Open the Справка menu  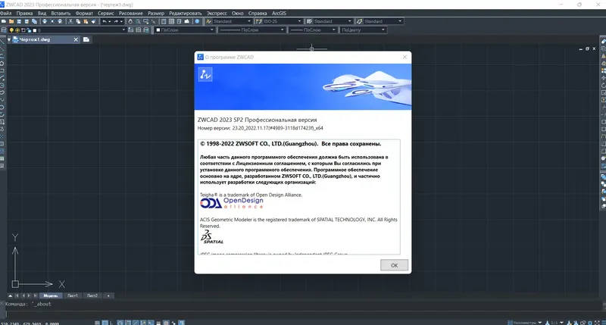258,13
